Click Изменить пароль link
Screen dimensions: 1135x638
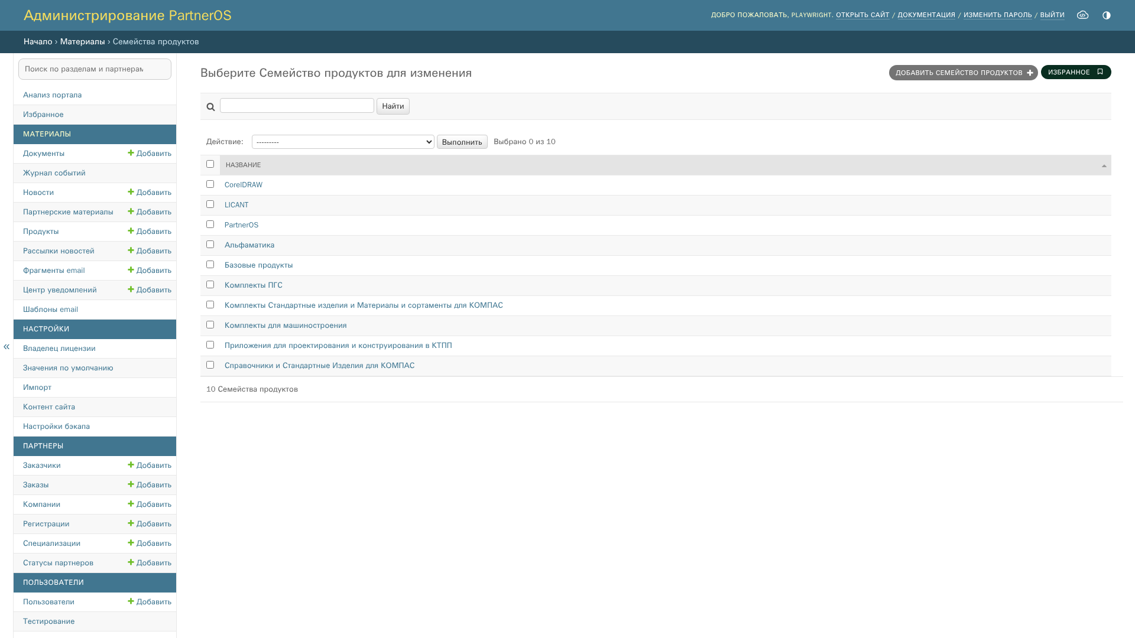[x=997, y=15]
